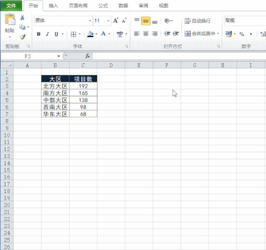Viewport: 266px width, 250px height.
Task: Switch to the 视图 View tab
Action: [164, 6]
